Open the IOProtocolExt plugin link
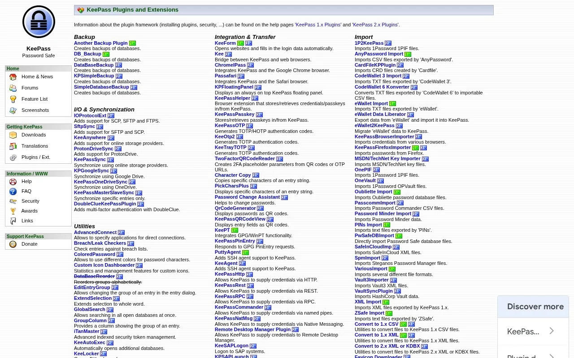This screenshot has width=574, height=358. pos(90,115)
